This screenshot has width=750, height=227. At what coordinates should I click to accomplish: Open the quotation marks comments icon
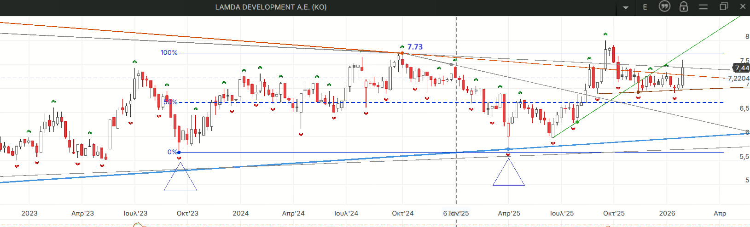664,6
